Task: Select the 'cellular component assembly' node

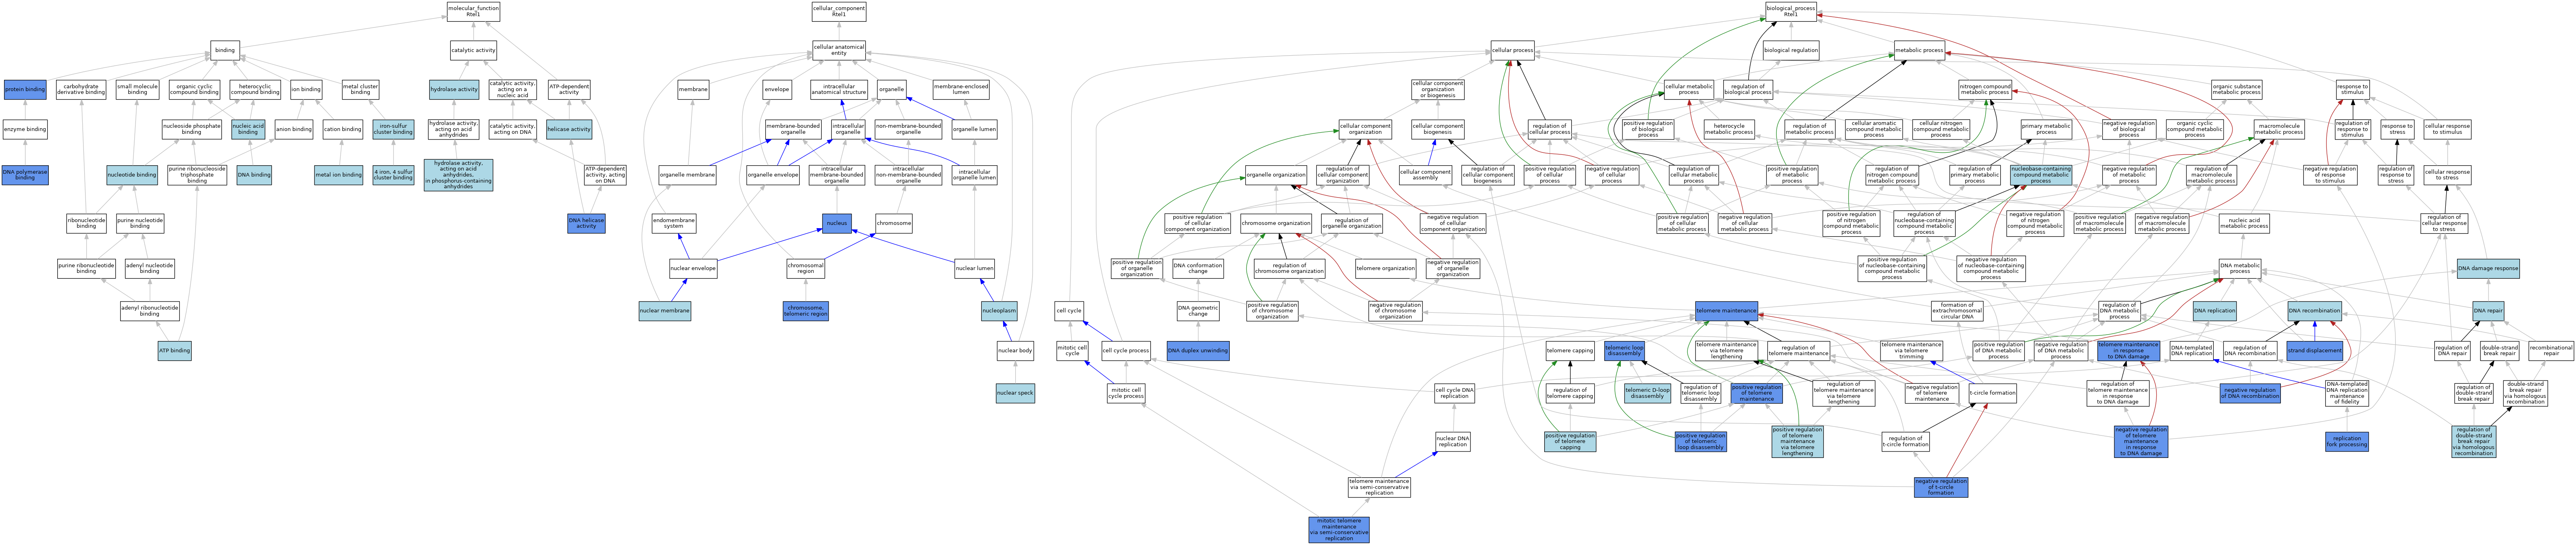Action: tap(1425, 174)
